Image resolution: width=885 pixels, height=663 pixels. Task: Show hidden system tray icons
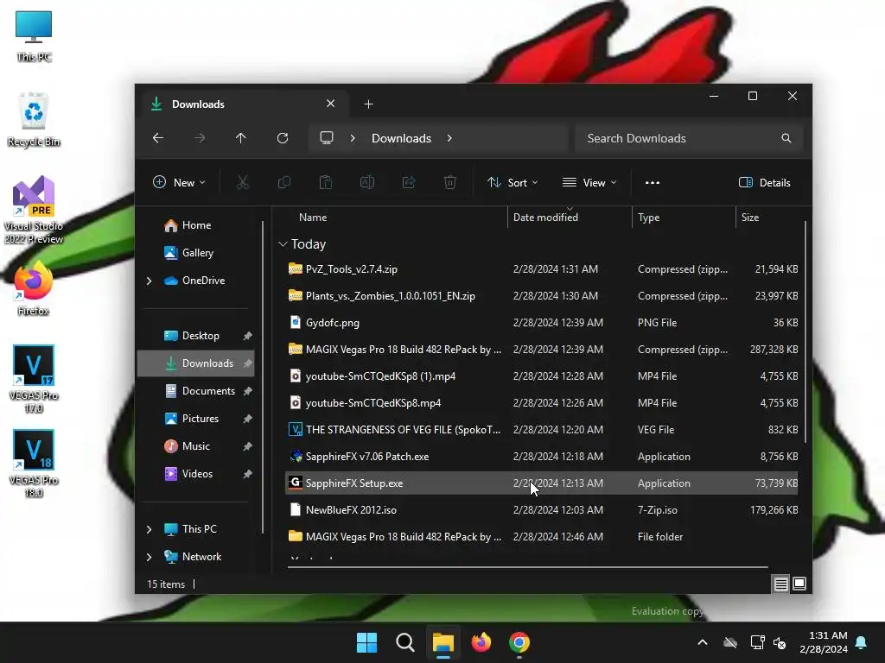click(x=703, y=642)
